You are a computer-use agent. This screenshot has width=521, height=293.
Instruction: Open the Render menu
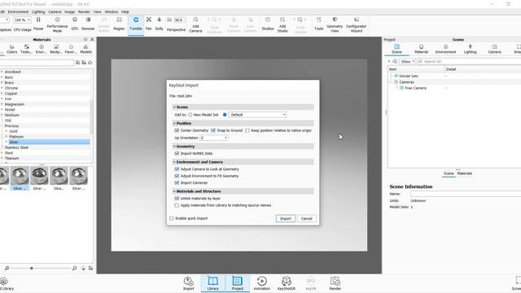pos(84,11)
